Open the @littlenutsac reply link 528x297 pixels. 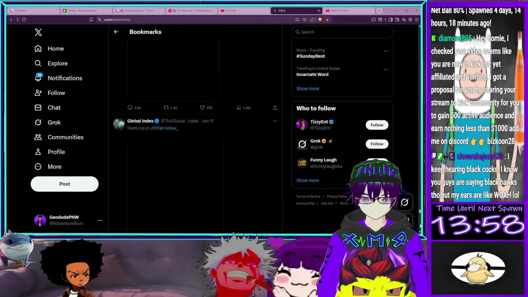(164, 128)
